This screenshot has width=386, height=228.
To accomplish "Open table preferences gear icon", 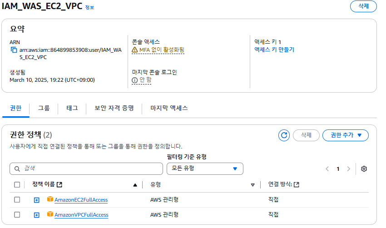I will pos(364,169).
